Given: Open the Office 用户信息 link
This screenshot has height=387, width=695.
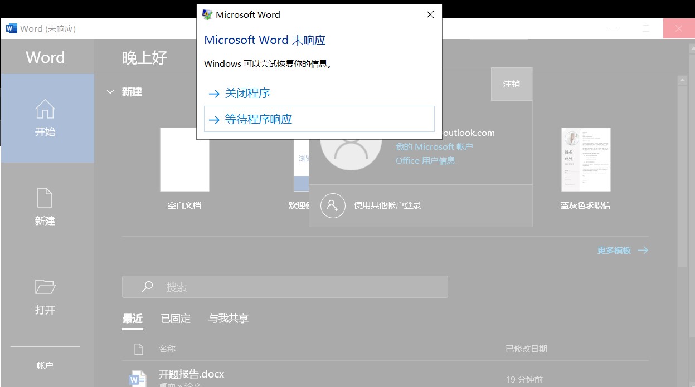Looking at the screenshot, I should point(425,161).
